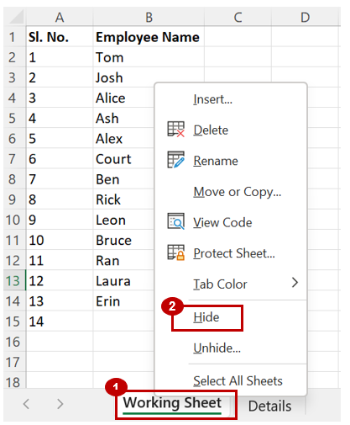Click the Rename sheet pencil icon
350x425 pixels.
175,160
